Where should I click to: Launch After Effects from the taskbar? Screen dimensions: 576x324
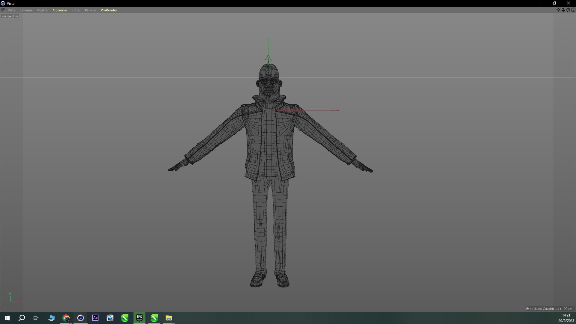[95, 318]
